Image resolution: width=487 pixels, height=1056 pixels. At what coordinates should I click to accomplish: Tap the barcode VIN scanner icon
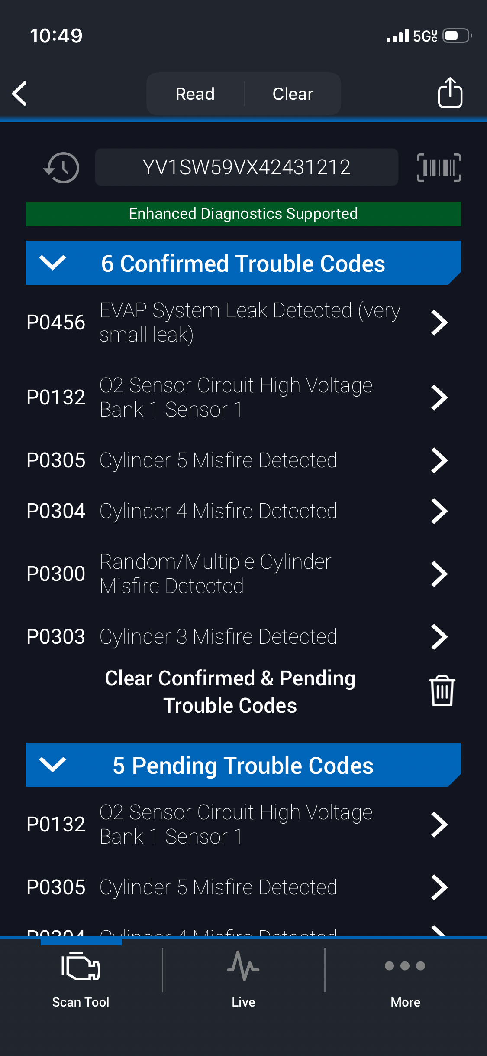(439, 168)
